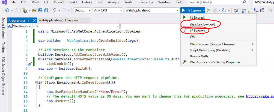This screenshot has height=112, width=274.
Task: Click the Hot Reload flame icon
Action: point(215,10)
